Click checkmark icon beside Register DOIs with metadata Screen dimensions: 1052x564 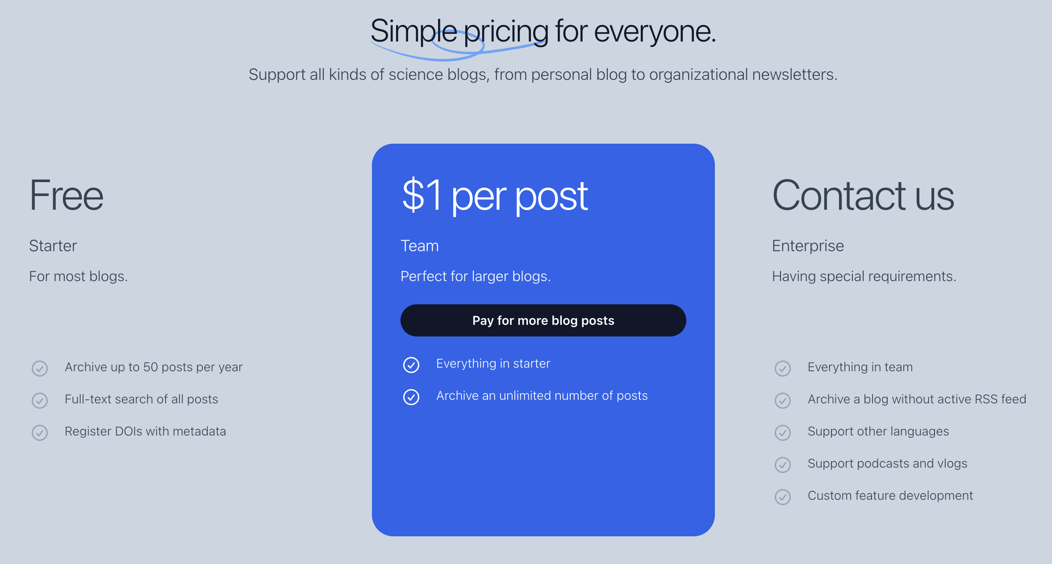[x=40, y=433]
